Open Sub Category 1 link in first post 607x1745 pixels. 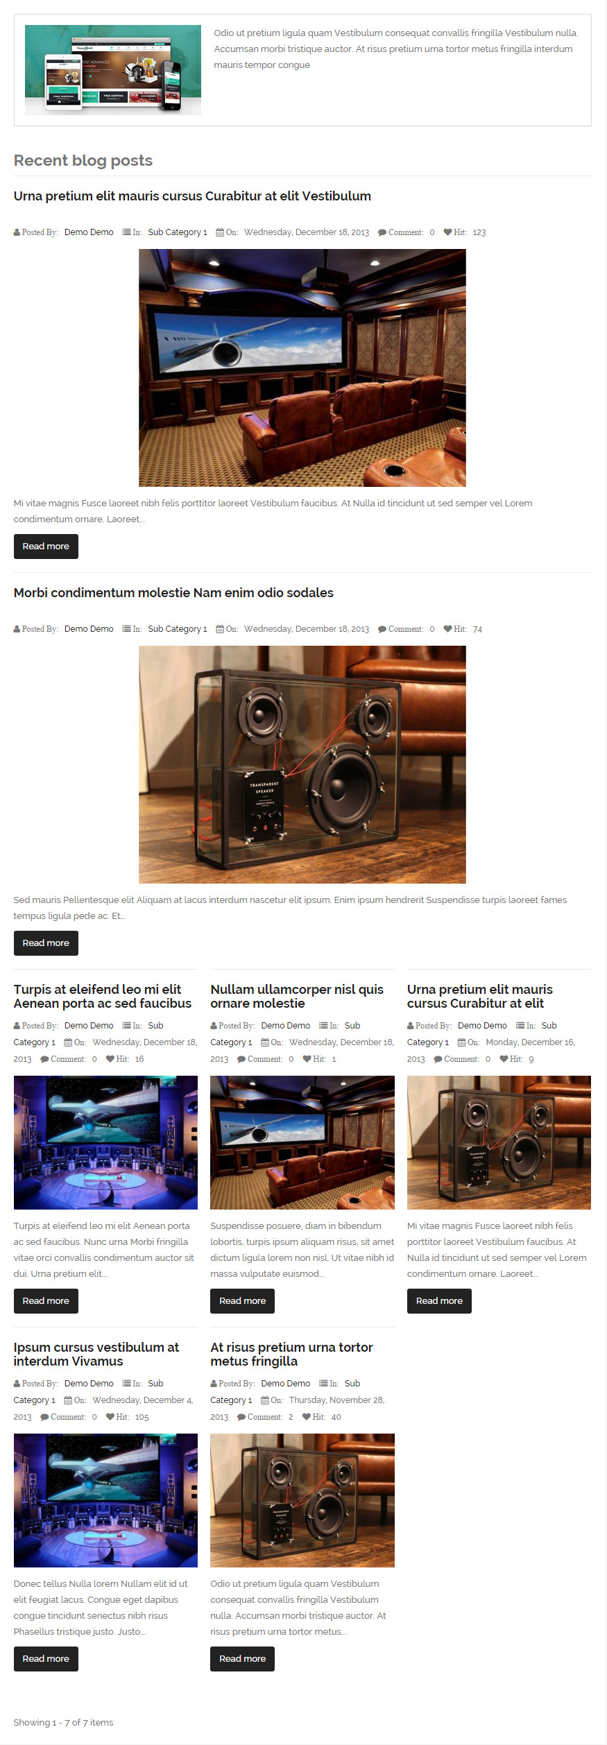point(178,232)
